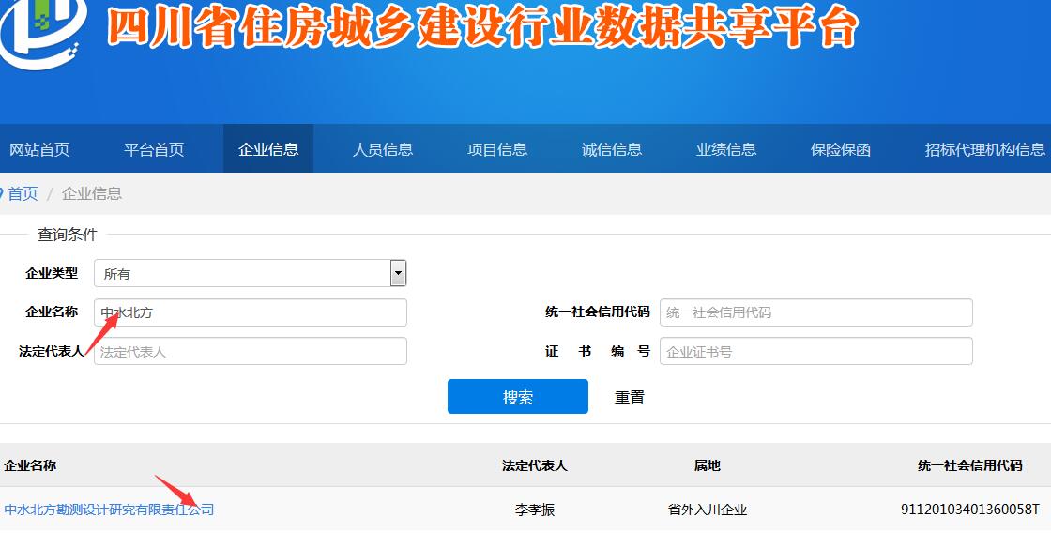Open the 网站首页 navigation item
Image resolution: width=1051 pixels, height=533 pixels.
pyautogui.click(x=39, y=149)
